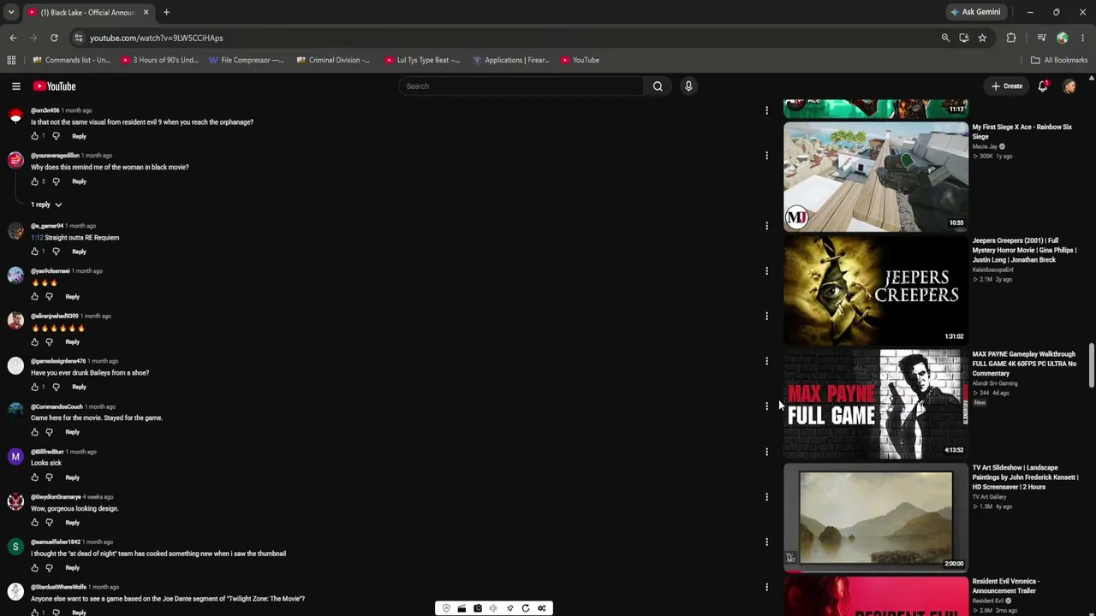Open the media controls icon in Chrome toolbar
Image resolution: width=1096 pixels, height=616 pixels.
tap(1041, 38)
